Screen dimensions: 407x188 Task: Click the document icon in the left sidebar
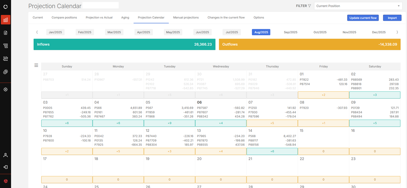click(6, 33)
